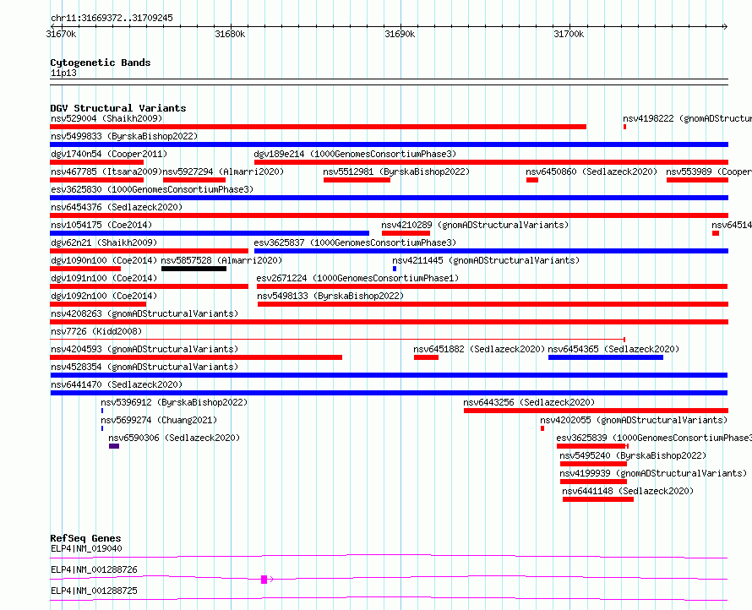Click the thin red nsv7726 line
Viewport: 752px width, 610px height.
click(337, 340)
